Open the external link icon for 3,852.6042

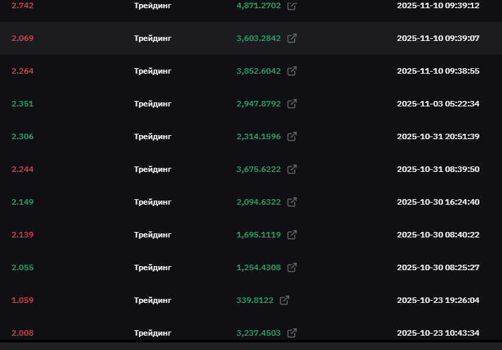[x=292, y=71]
